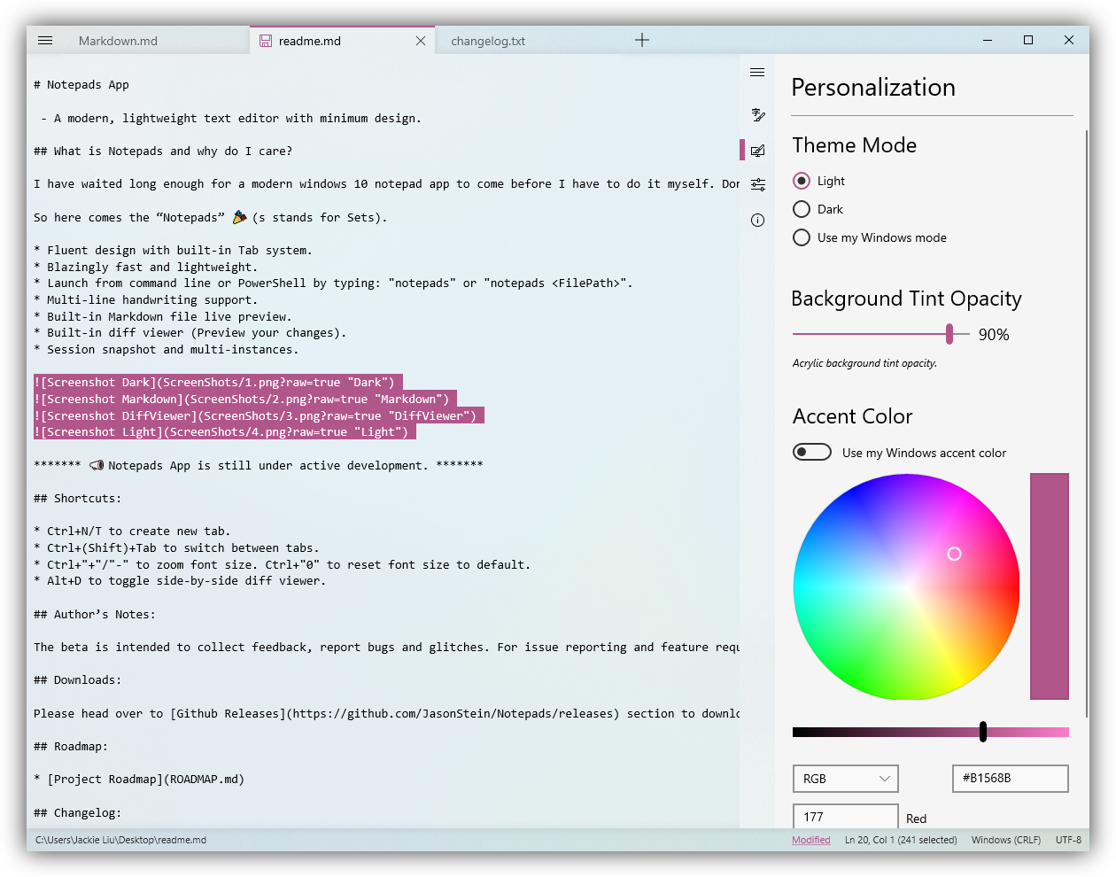Open the About info icon
This screenshot has width=1116, height=877.
click(x=757, y=220)
